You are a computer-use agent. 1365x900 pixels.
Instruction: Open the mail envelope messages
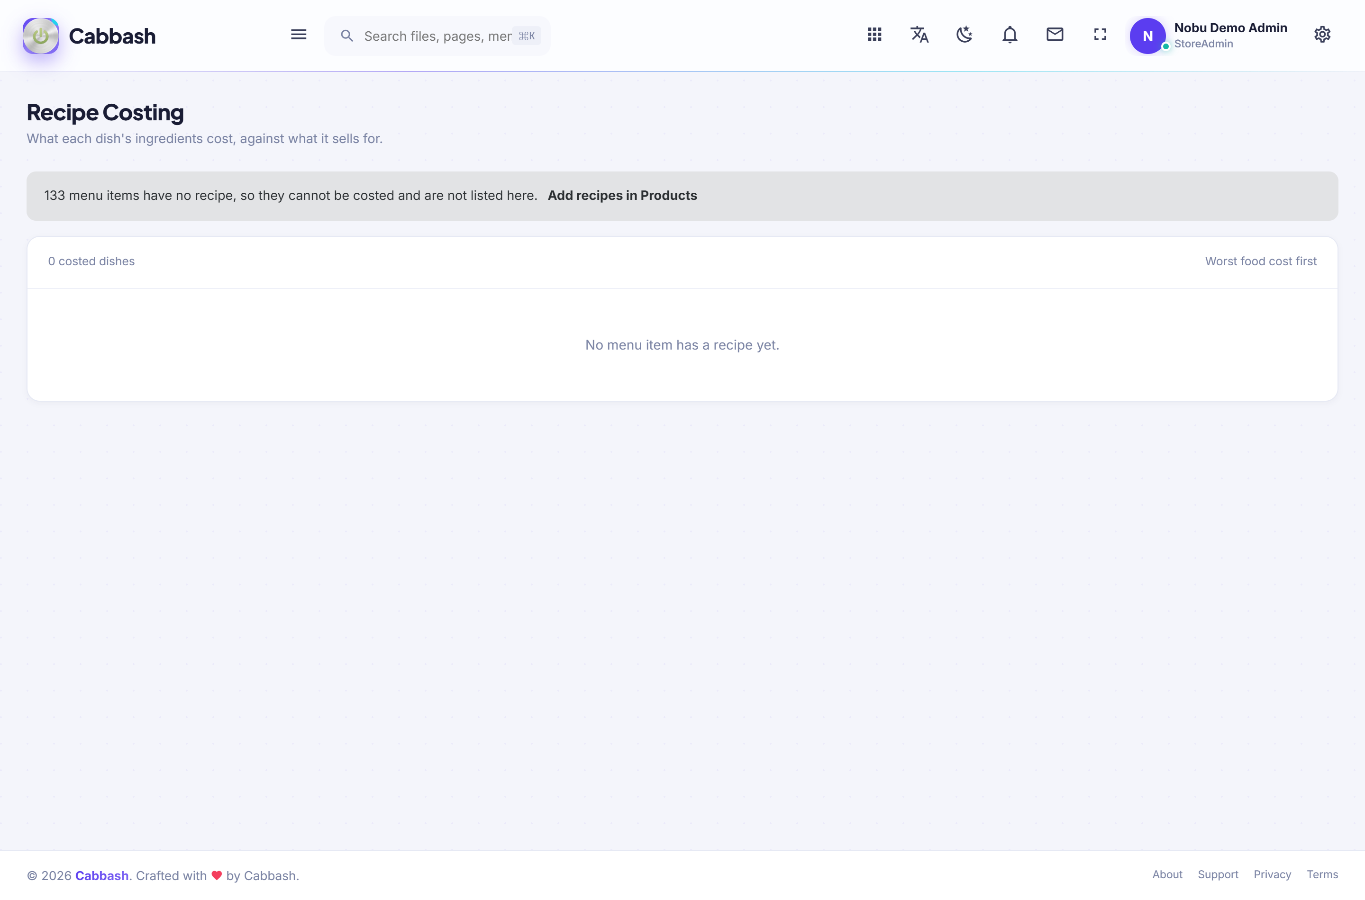click(1055, 35)
